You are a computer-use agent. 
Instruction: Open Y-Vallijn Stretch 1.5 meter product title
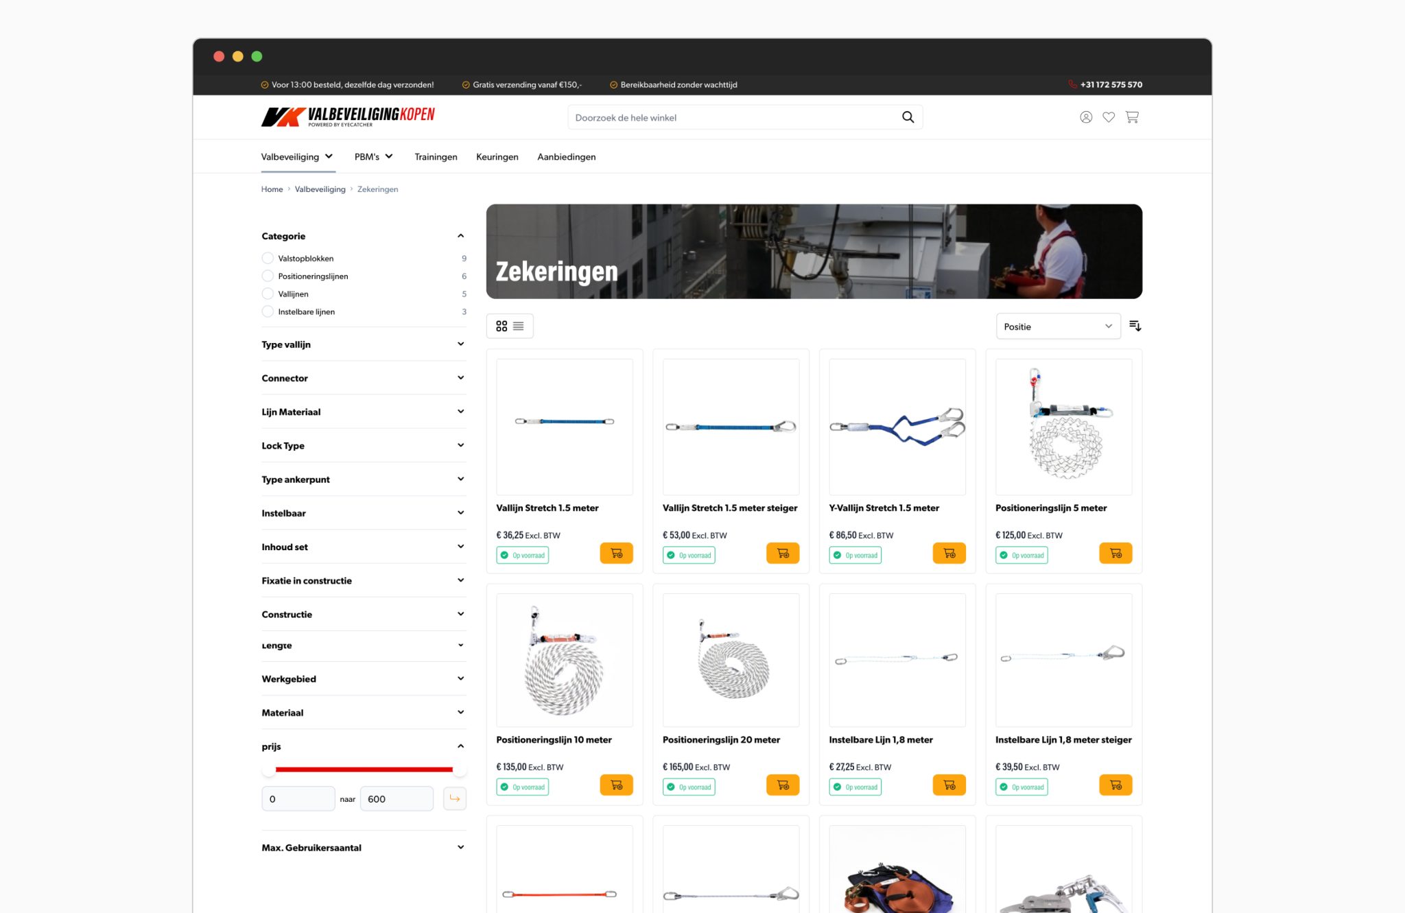[884, 508]
